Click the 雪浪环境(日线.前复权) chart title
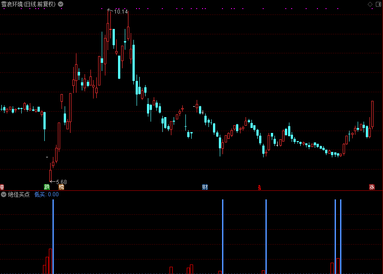 click(x=28, y=4)
